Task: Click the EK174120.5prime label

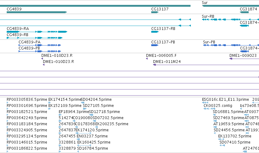Action: [x=92, y=130]
